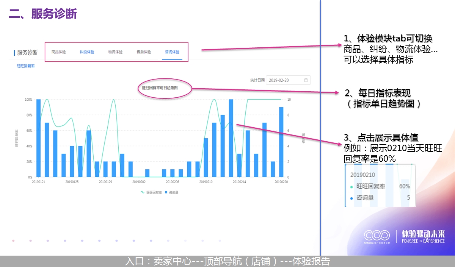Open the 物流体验 tab
This screenshot has width=455, height=267.
click(115, 52)
